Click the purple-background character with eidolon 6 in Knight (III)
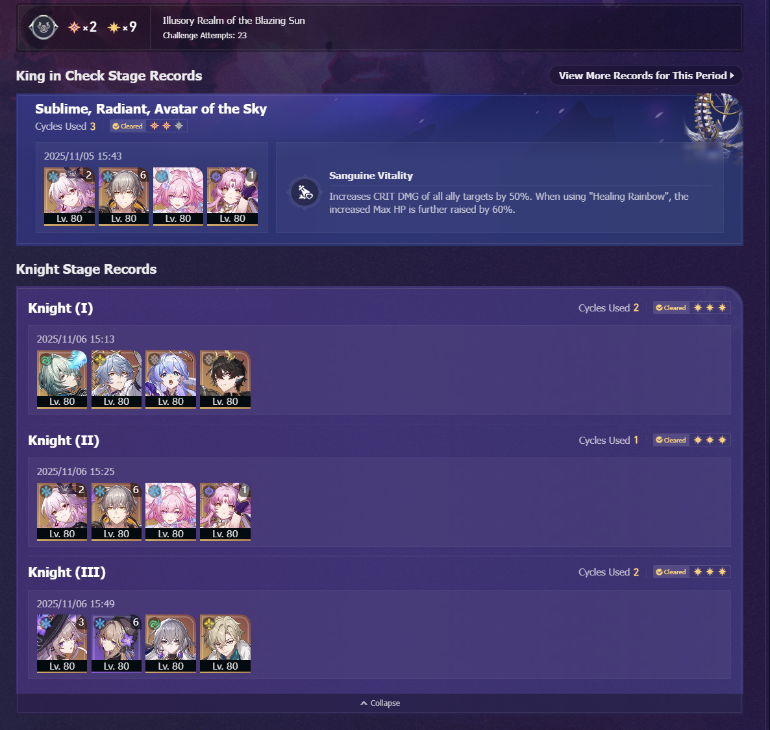This screenshot has width=770, height=730. pyautogui.click(x=116, y=644)
